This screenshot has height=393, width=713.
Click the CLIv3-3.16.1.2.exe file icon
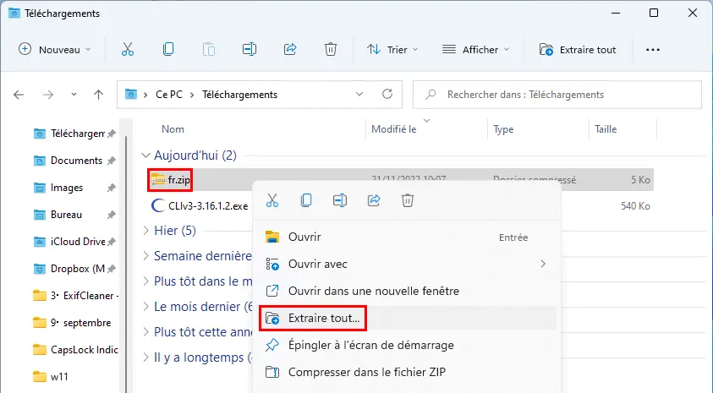click(x=158, y=206)
